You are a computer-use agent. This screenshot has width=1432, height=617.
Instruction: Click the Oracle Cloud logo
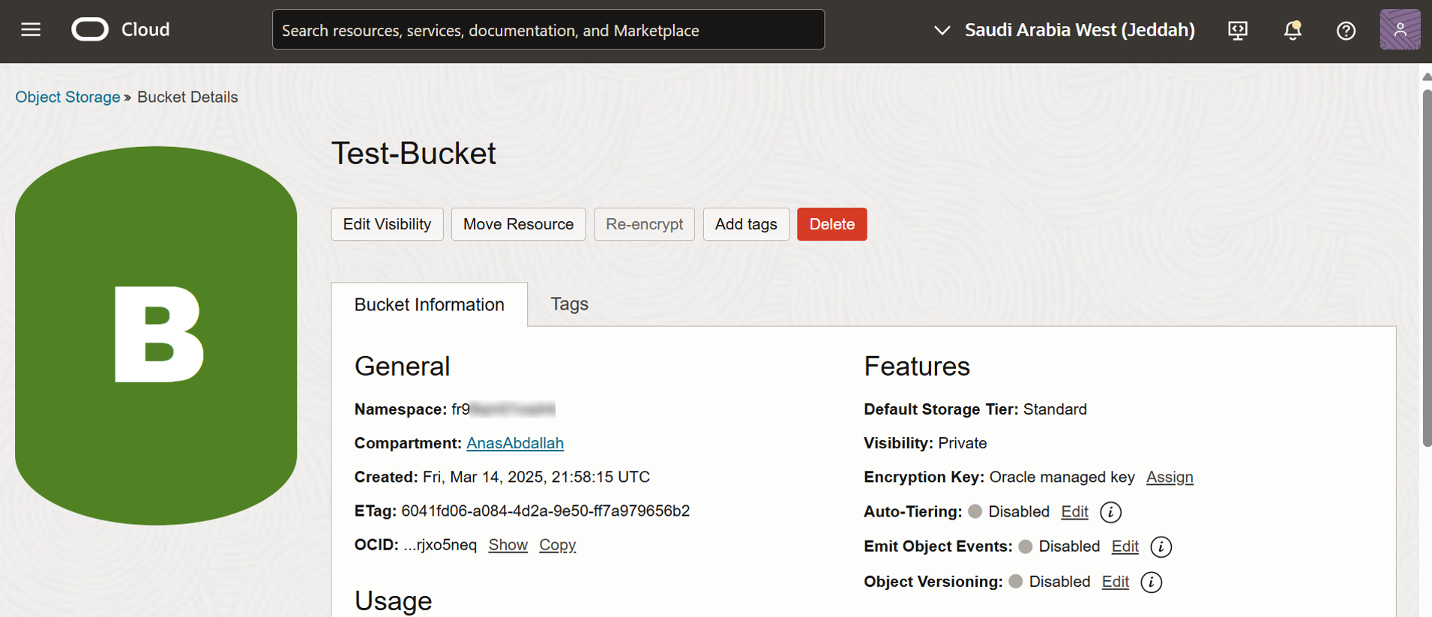tap(121, 30)
